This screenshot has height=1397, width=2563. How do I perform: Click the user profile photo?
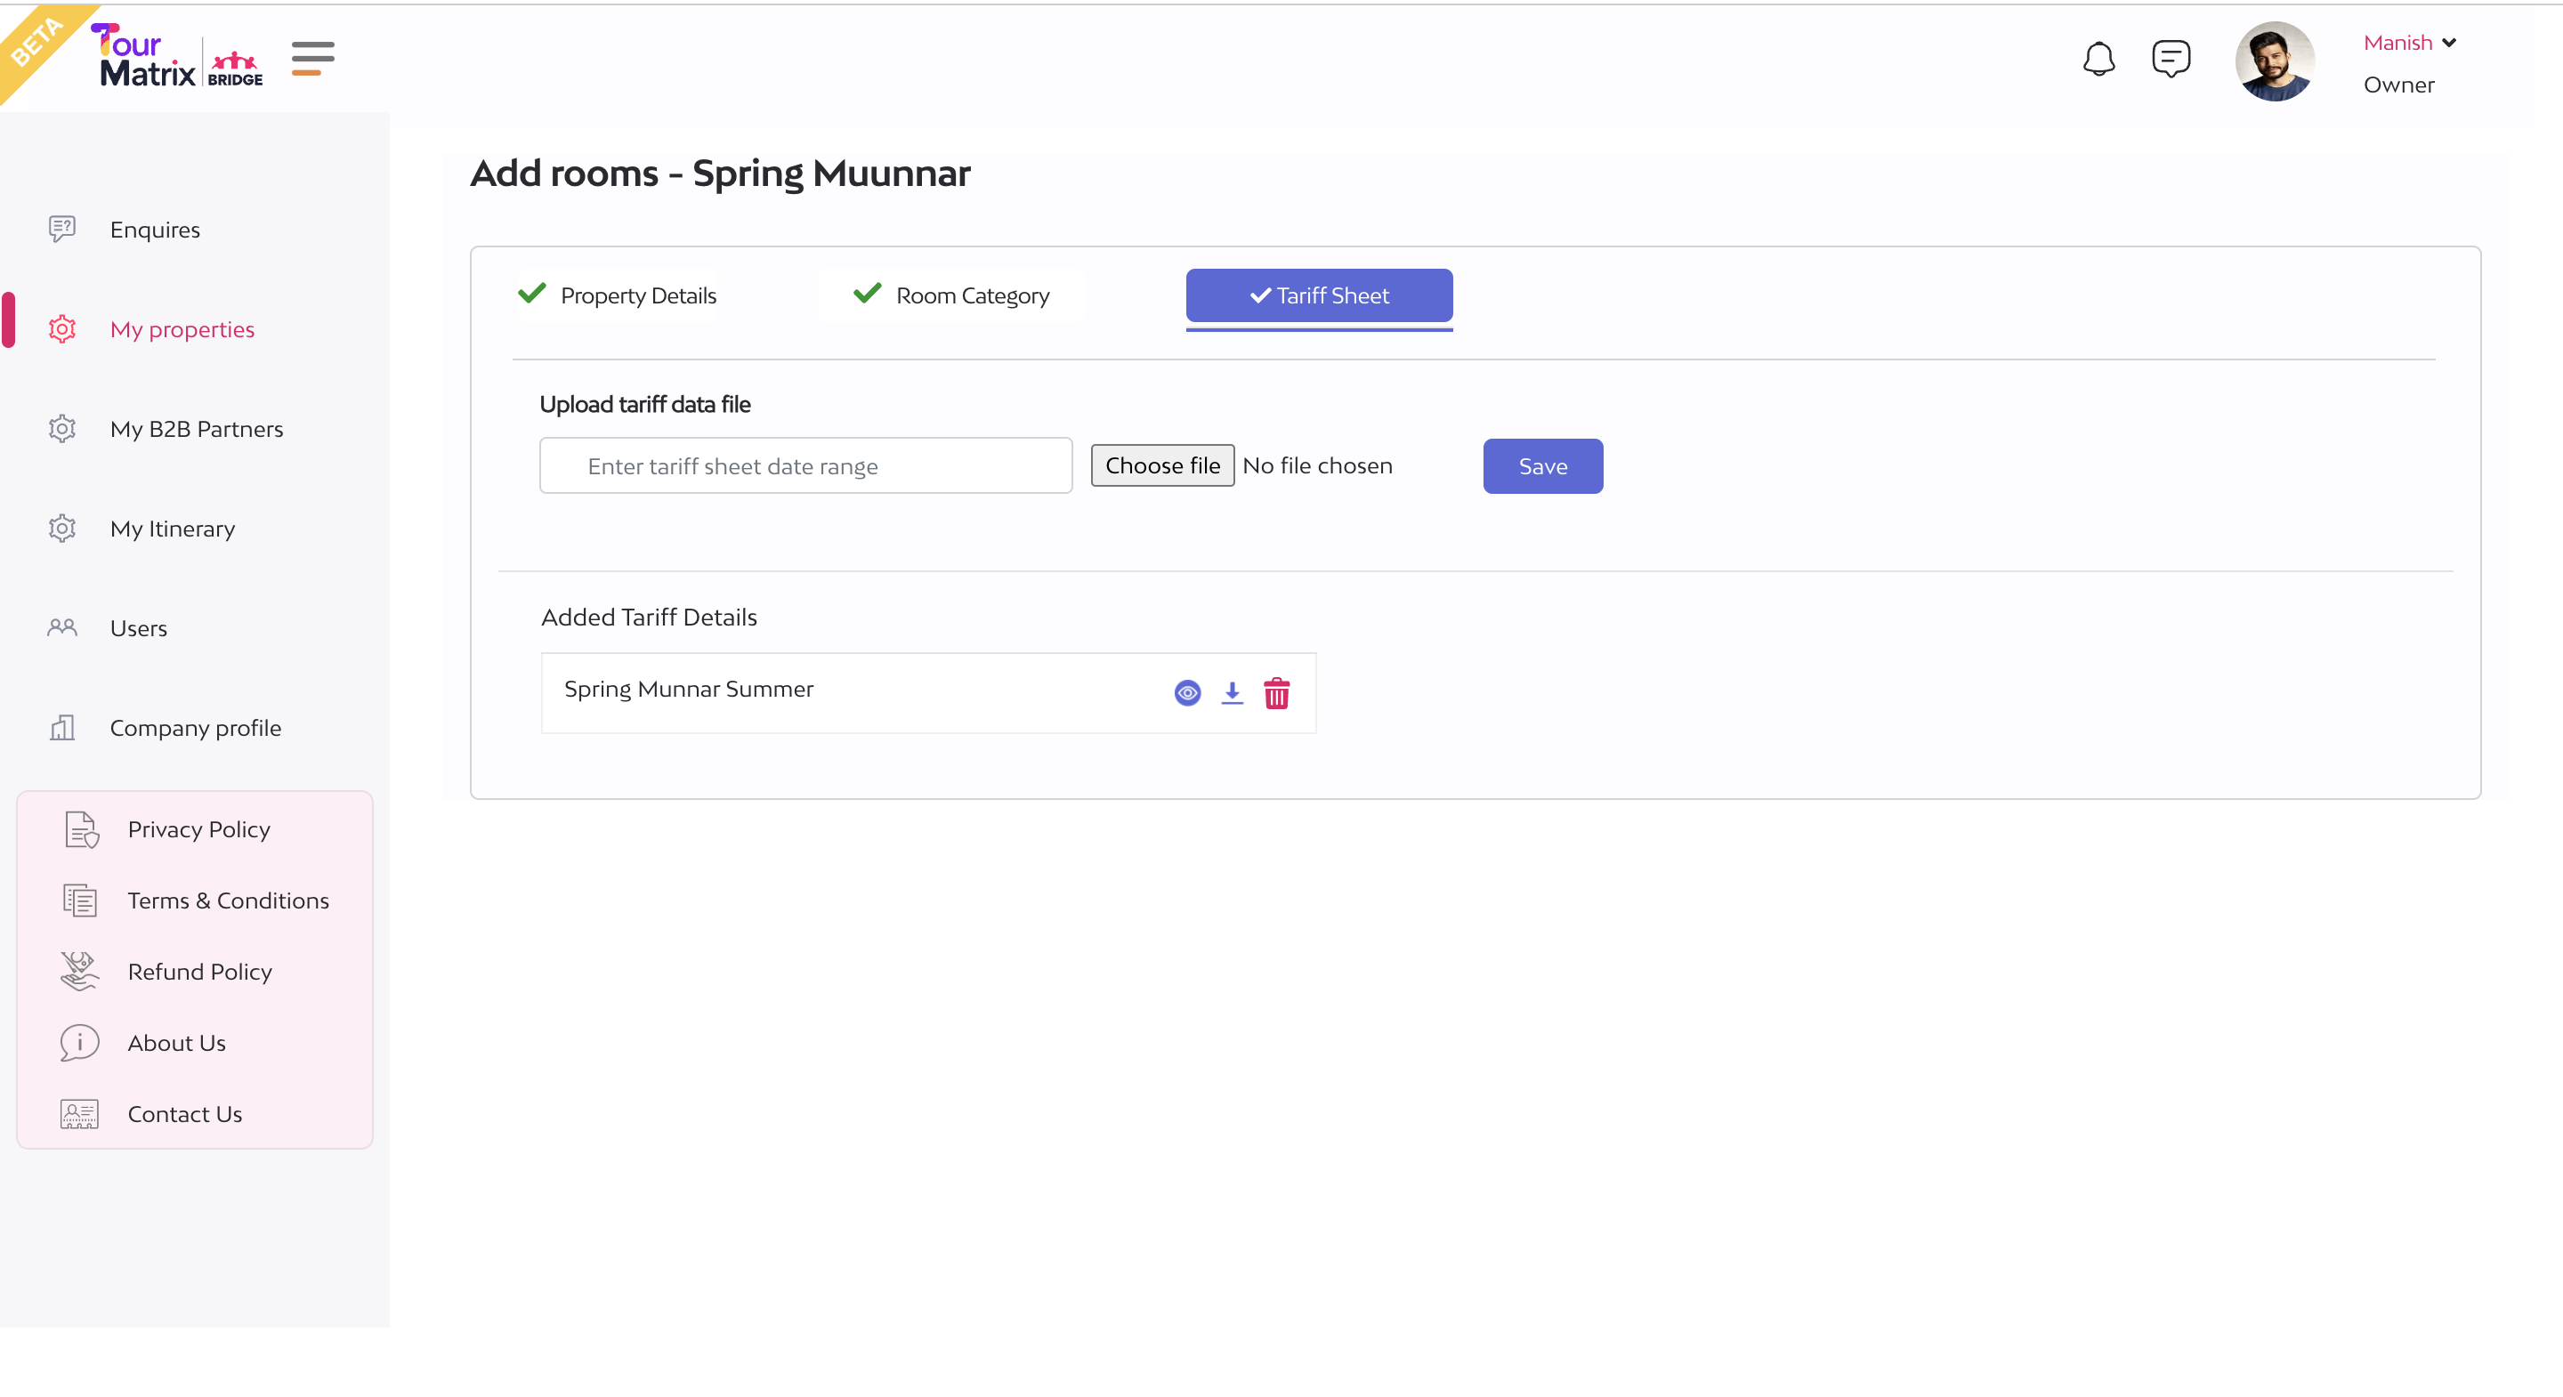tap(2275, 61)
